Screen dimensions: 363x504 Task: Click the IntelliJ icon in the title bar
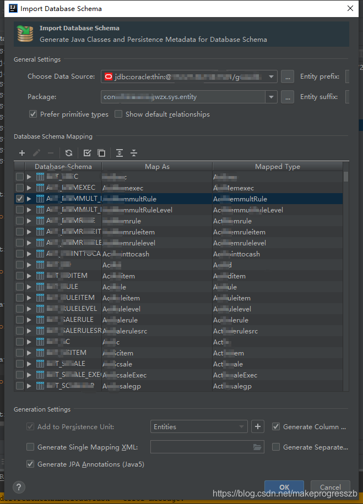click(13, 8)
